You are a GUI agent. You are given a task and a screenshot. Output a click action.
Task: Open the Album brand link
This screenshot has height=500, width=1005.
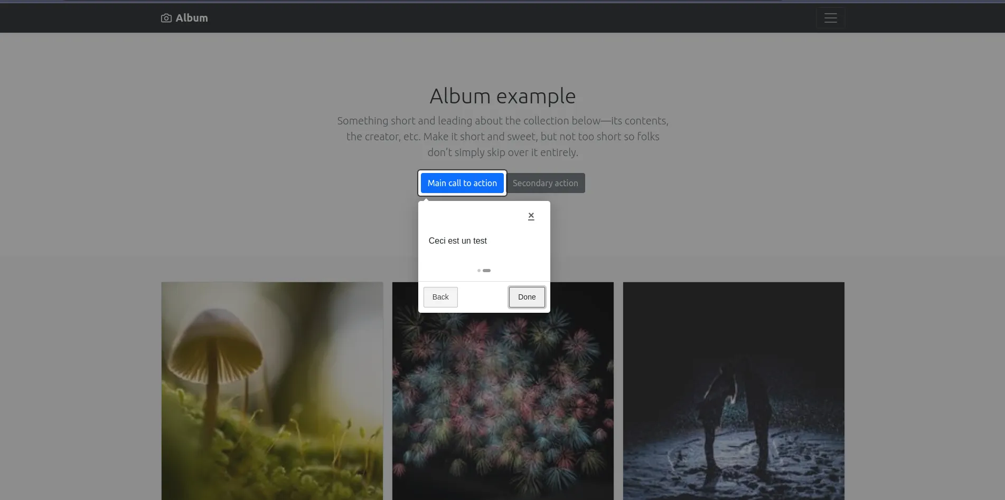(x=191, y=18)
